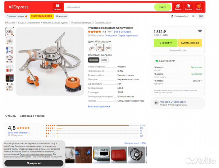Click the widesea store shop icon
The image size is (219, 168).
[156, 103]
